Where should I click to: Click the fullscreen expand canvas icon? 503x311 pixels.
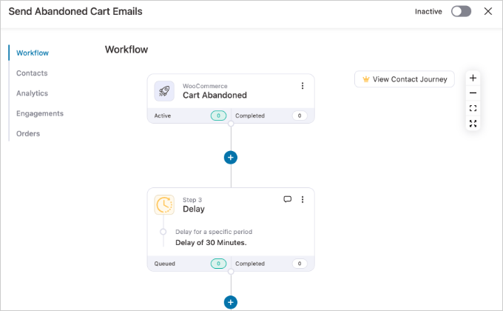(x=473, y=124)
